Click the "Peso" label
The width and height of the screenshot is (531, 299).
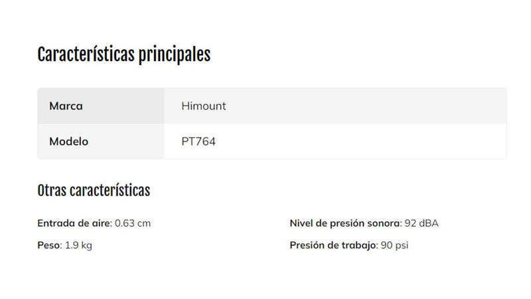click(x=49, y=246)
